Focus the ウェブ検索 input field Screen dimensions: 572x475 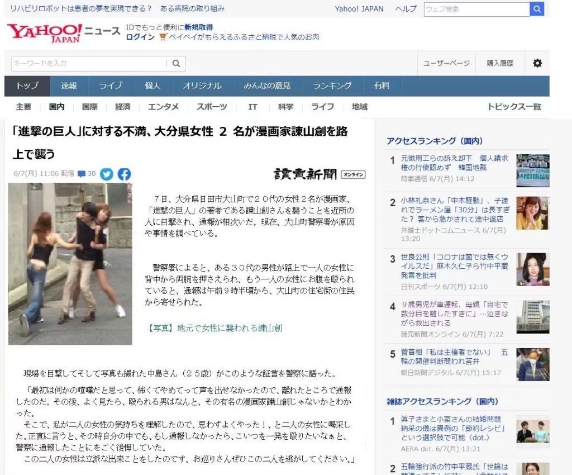pos(476,9)
